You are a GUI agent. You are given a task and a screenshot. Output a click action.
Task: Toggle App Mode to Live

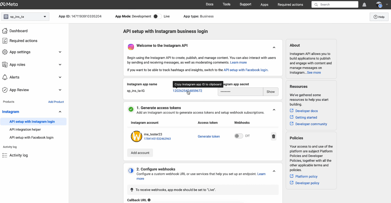pos(157,16)
